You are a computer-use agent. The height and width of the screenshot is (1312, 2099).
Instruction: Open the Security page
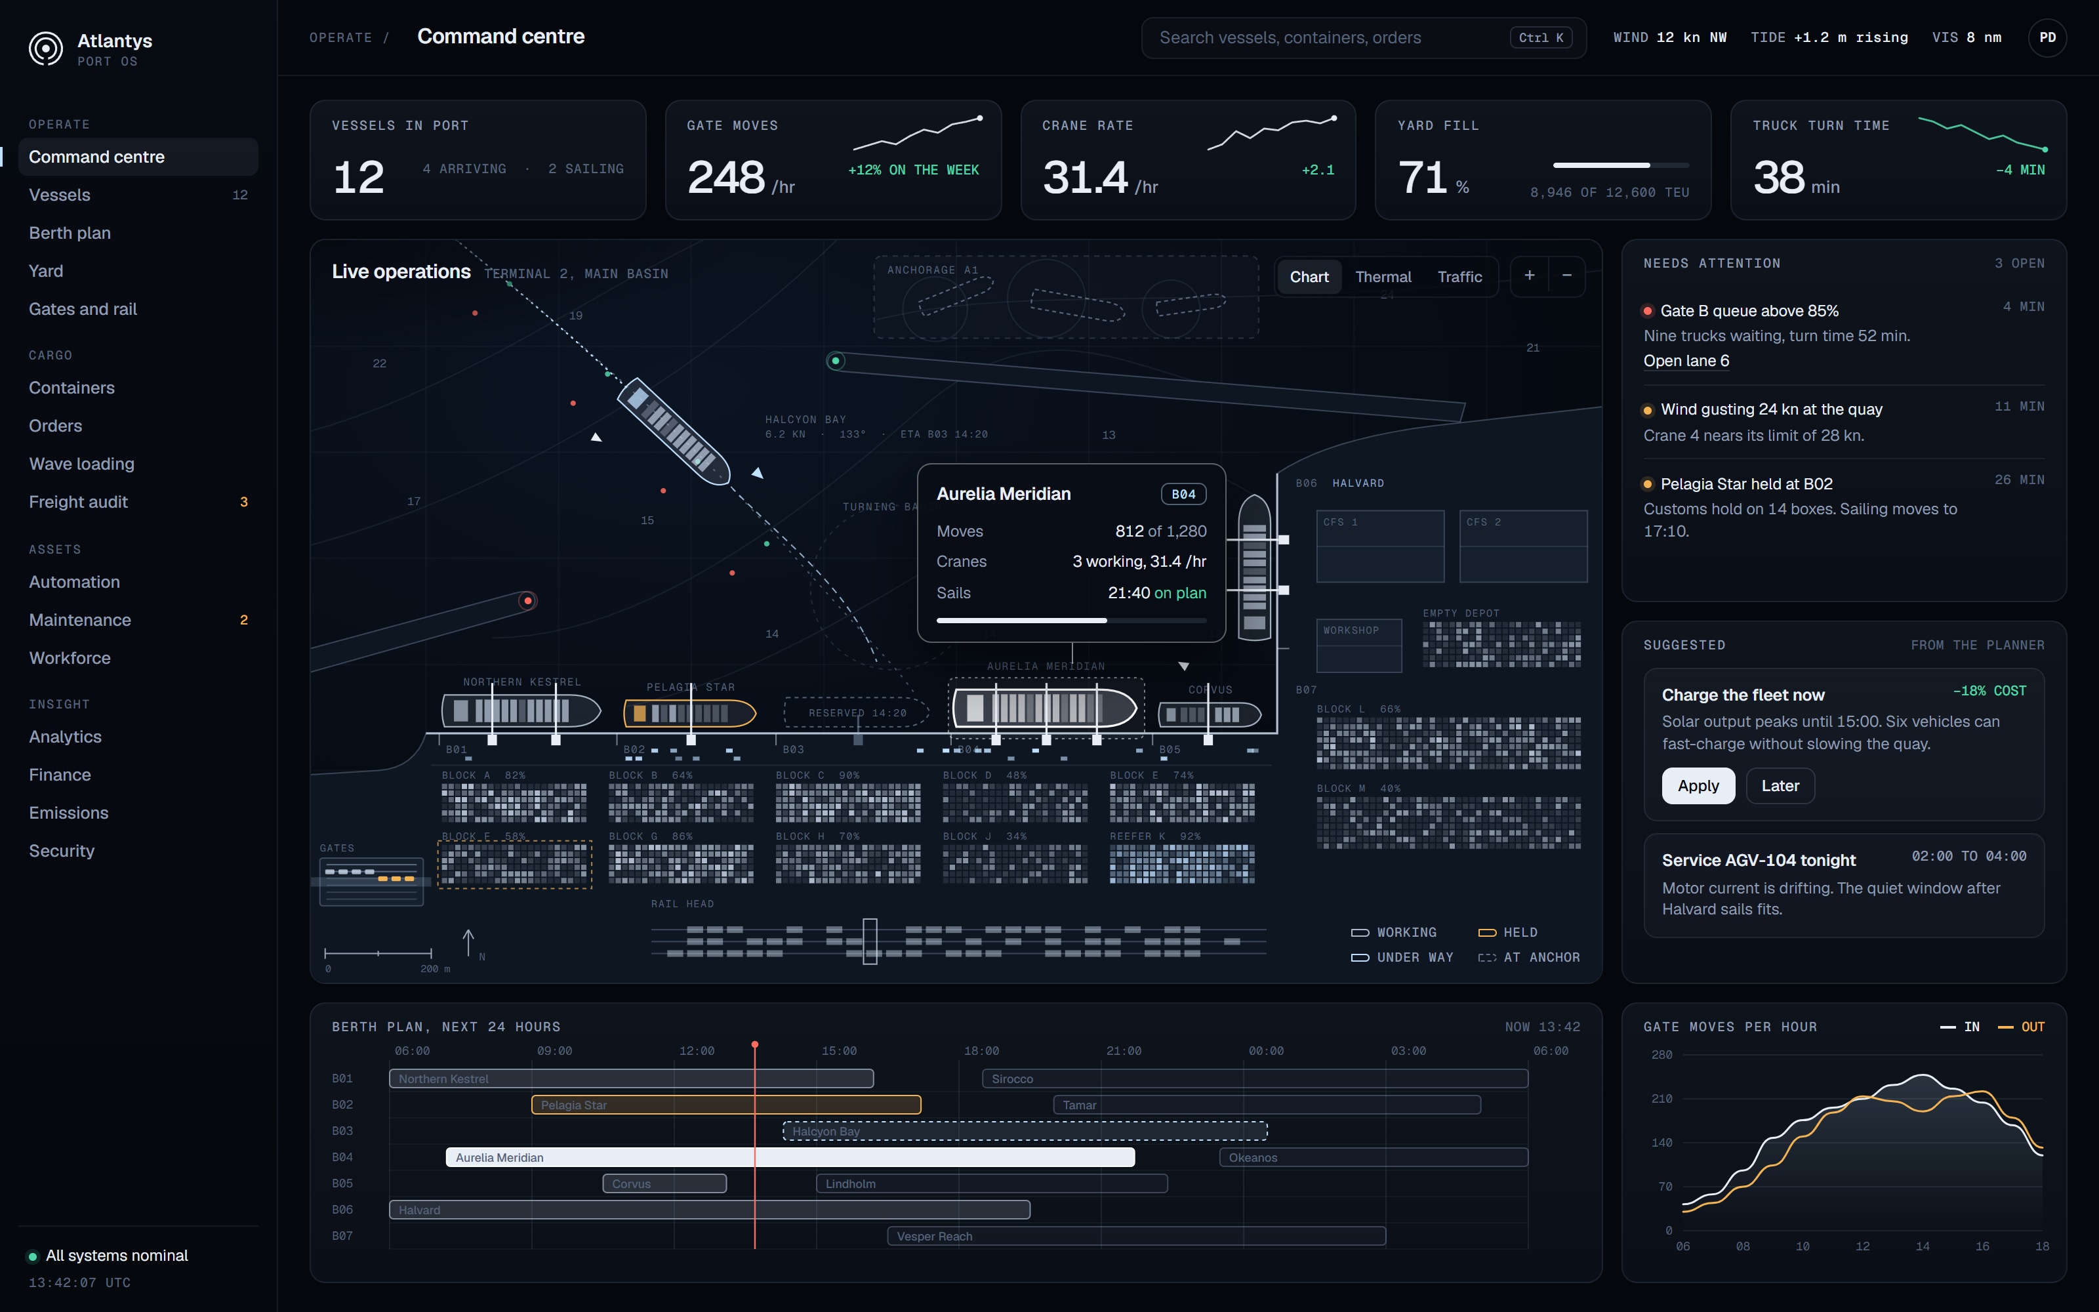[x=138, y=851]
